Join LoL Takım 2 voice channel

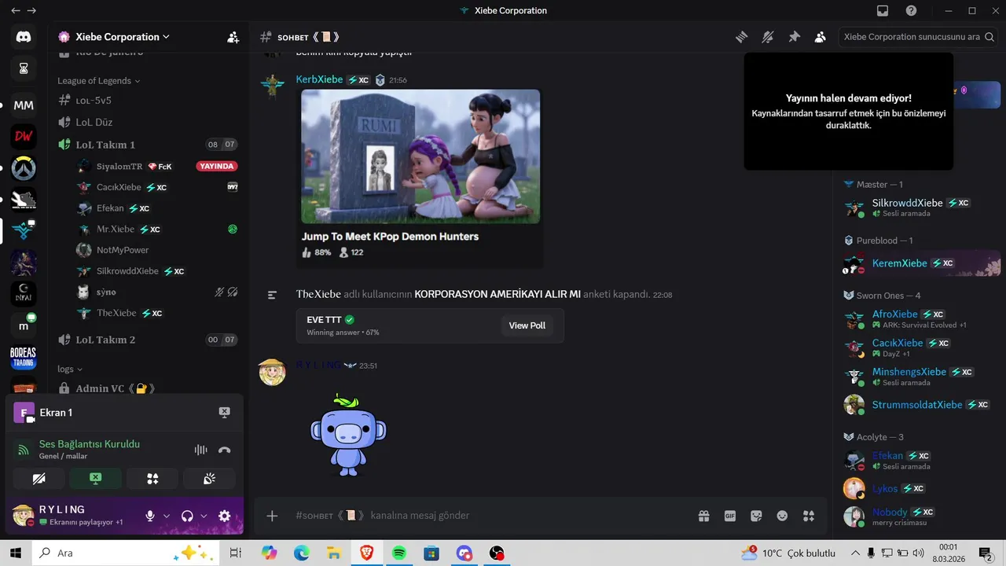point(148,340)
